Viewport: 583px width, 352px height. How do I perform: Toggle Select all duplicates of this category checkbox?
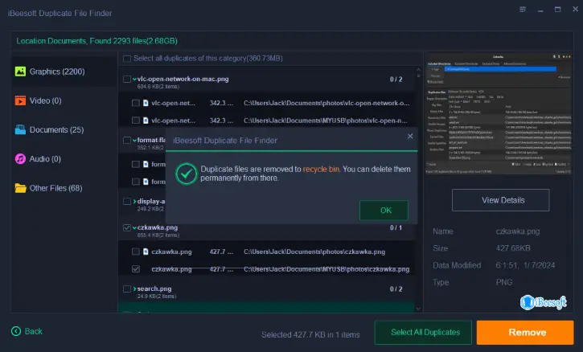coord(127,59)
